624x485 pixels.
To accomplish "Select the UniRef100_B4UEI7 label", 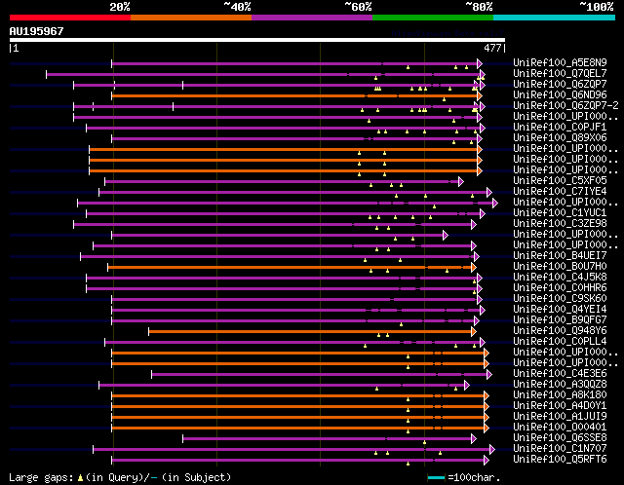I will coord(560,255).
